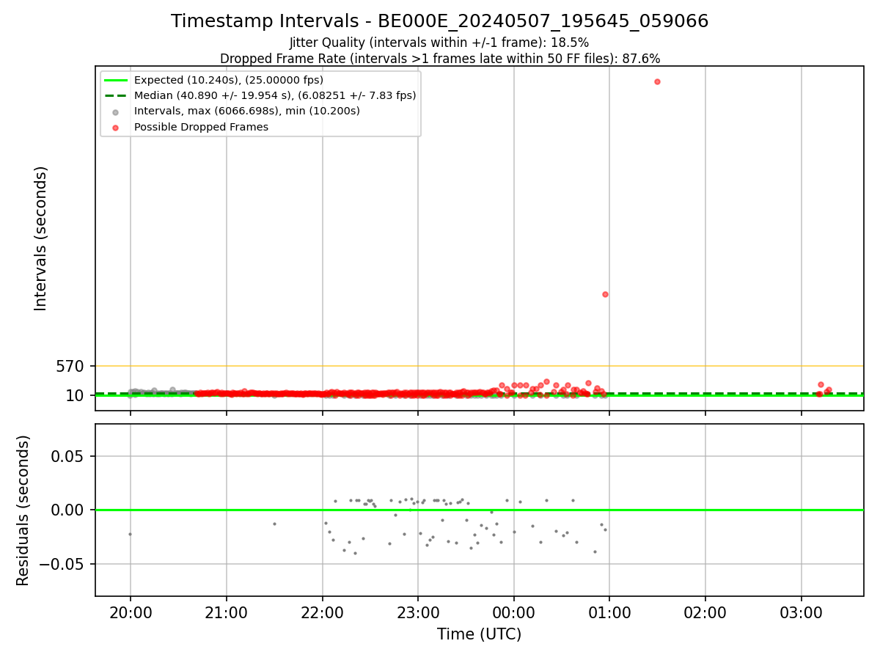Click the Time (UTC) x-axis label
Image resolution: width=880 pixels, height=660 pixels.
point(480,634)
